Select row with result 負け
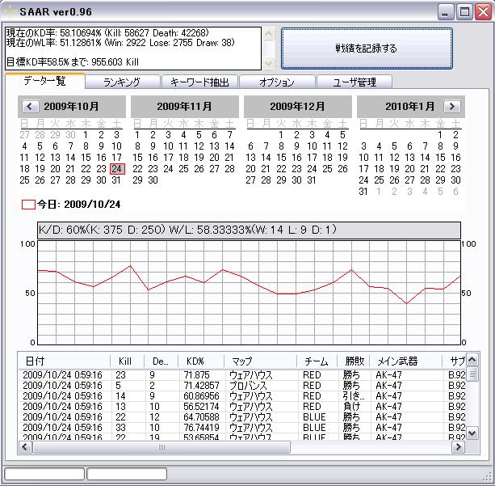This screenshot has width=495, height=486. [x=241, y=406]
